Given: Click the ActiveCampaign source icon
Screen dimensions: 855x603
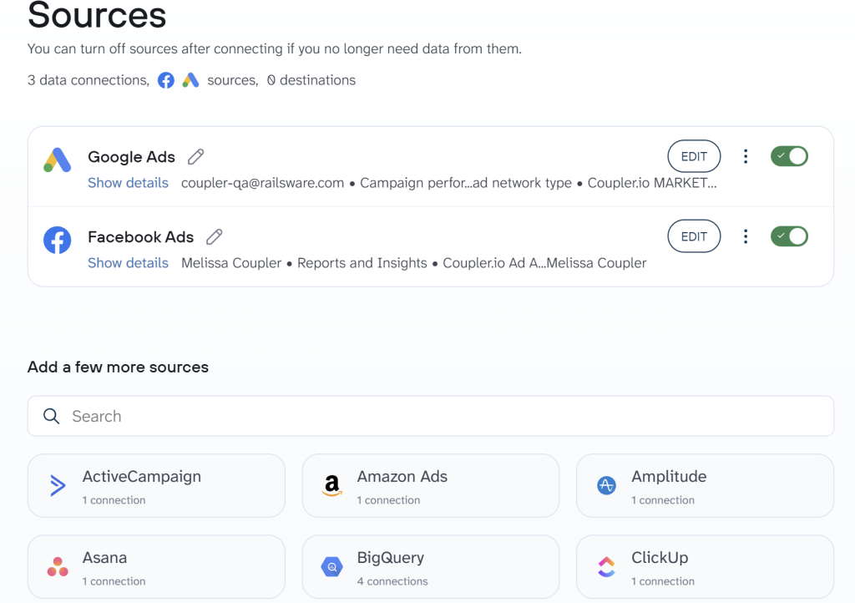Looking at the screenshot, I should 57,485.
